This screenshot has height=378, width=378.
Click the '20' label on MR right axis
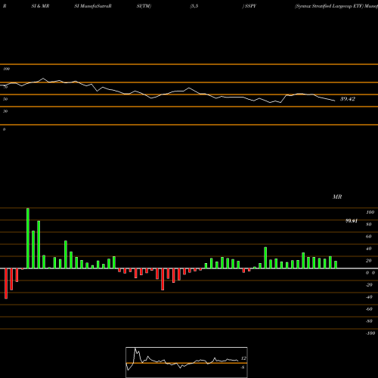[x=369, y=261]
